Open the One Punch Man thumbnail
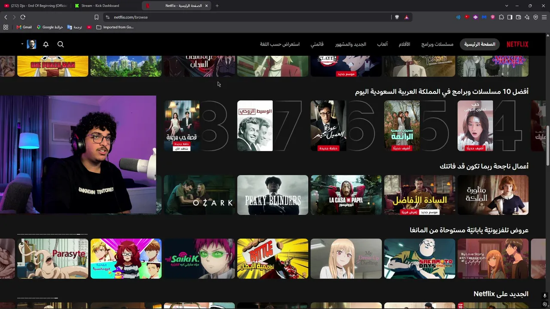This screenshot has height=309, width=550. (52, 66)
